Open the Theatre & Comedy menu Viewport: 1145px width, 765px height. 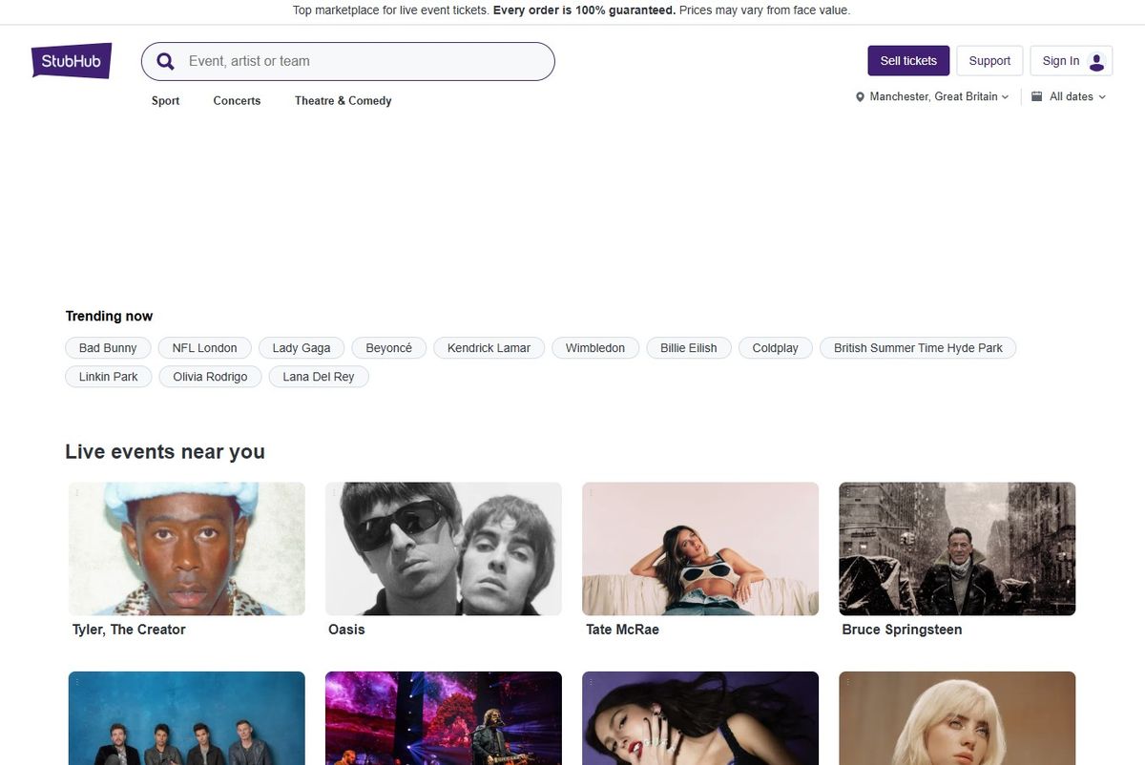coord(343,101)
